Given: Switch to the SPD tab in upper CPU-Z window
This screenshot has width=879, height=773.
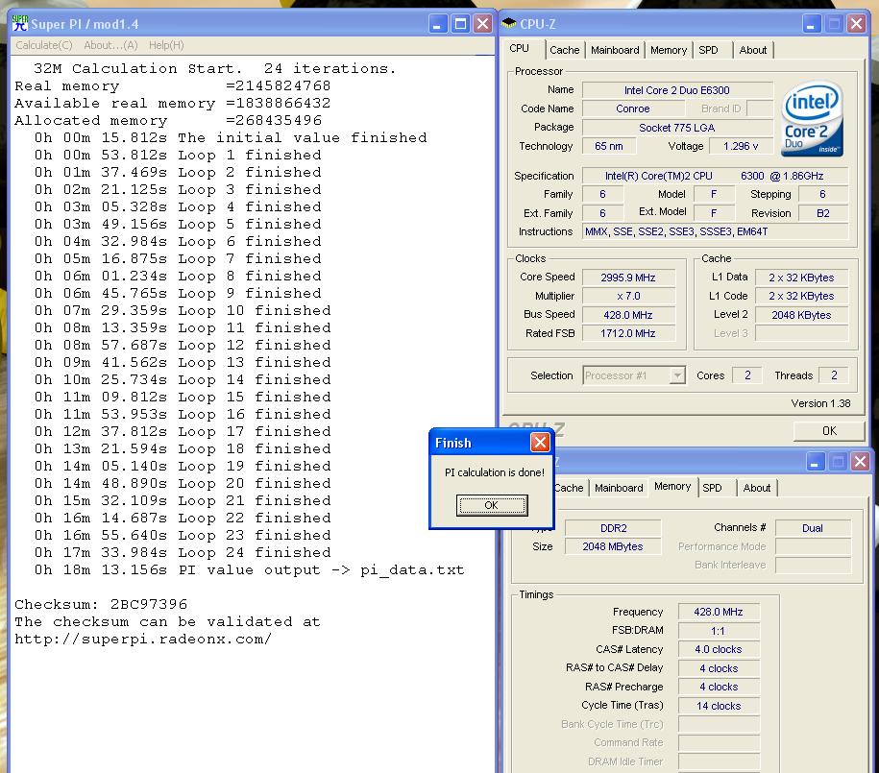Looking at the screenshot, I should coord(709,50).
